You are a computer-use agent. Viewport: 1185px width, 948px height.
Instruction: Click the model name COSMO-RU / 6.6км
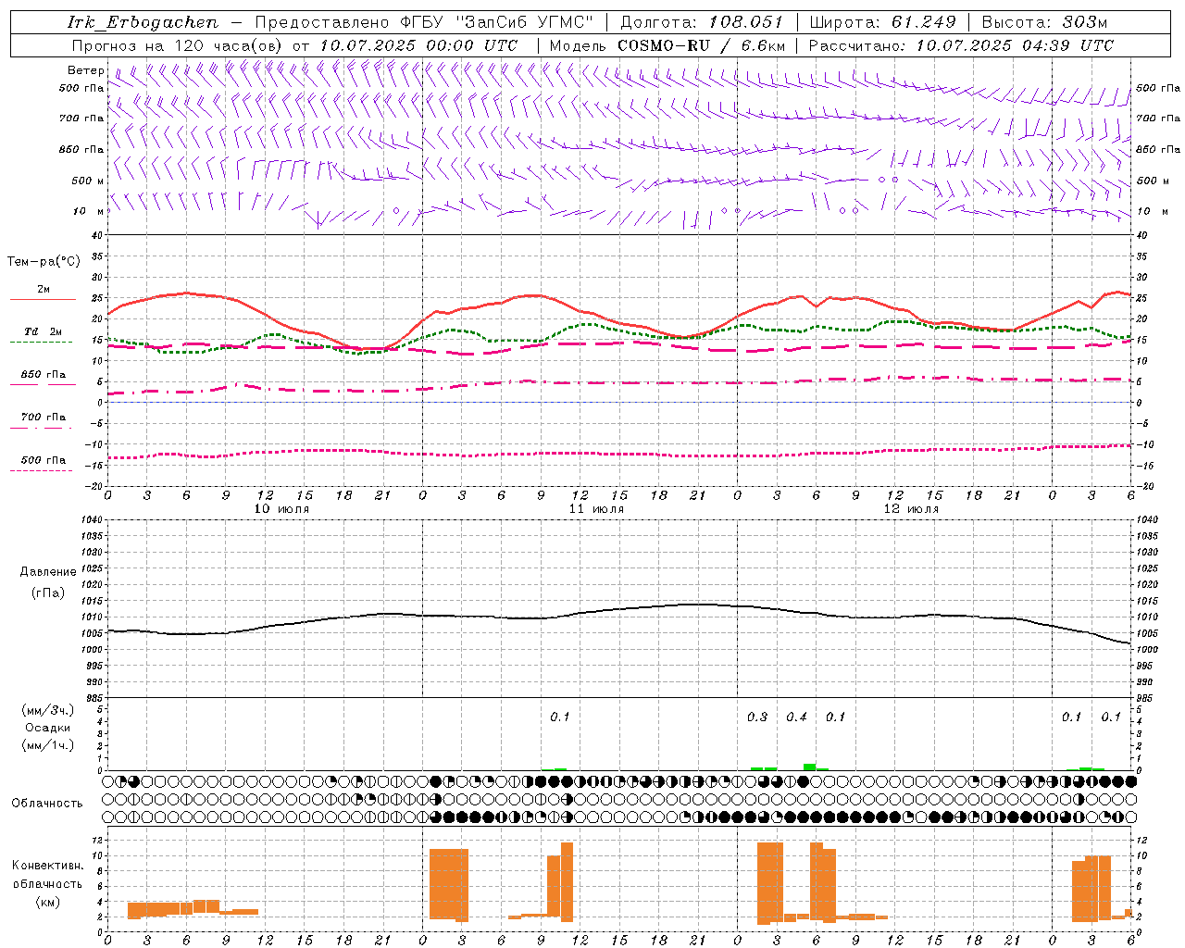(702, 45)
